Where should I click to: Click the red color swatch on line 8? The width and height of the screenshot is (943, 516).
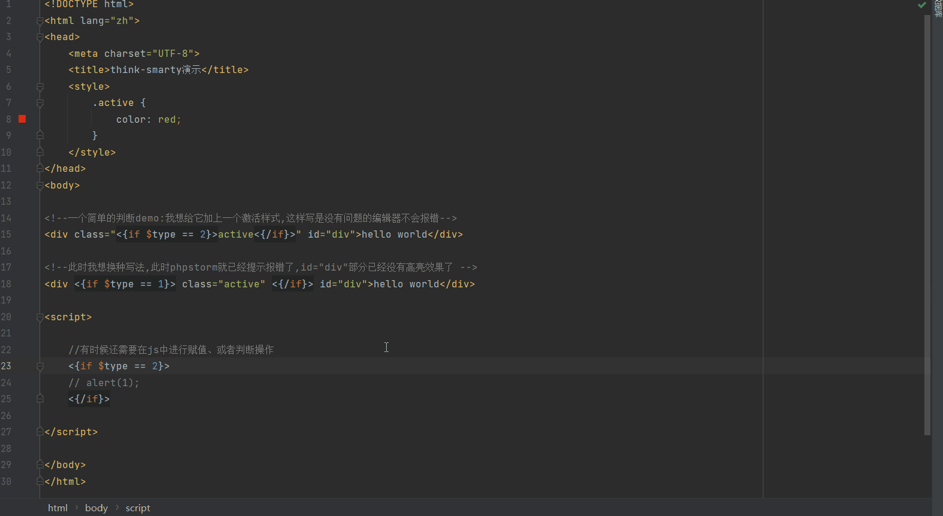coord(22,119)
